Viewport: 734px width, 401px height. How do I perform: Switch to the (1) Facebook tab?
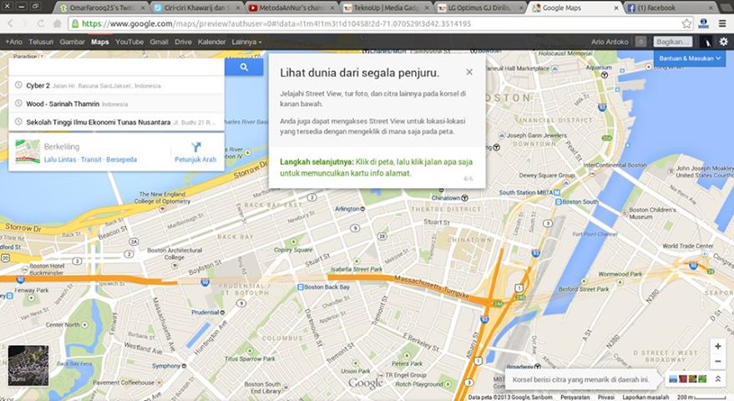(671, 8)
